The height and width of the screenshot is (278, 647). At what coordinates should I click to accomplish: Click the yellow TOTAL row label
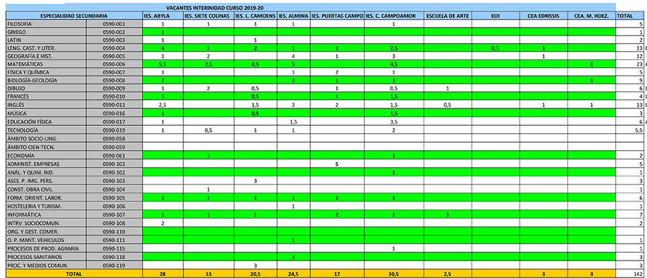(74, 273)
